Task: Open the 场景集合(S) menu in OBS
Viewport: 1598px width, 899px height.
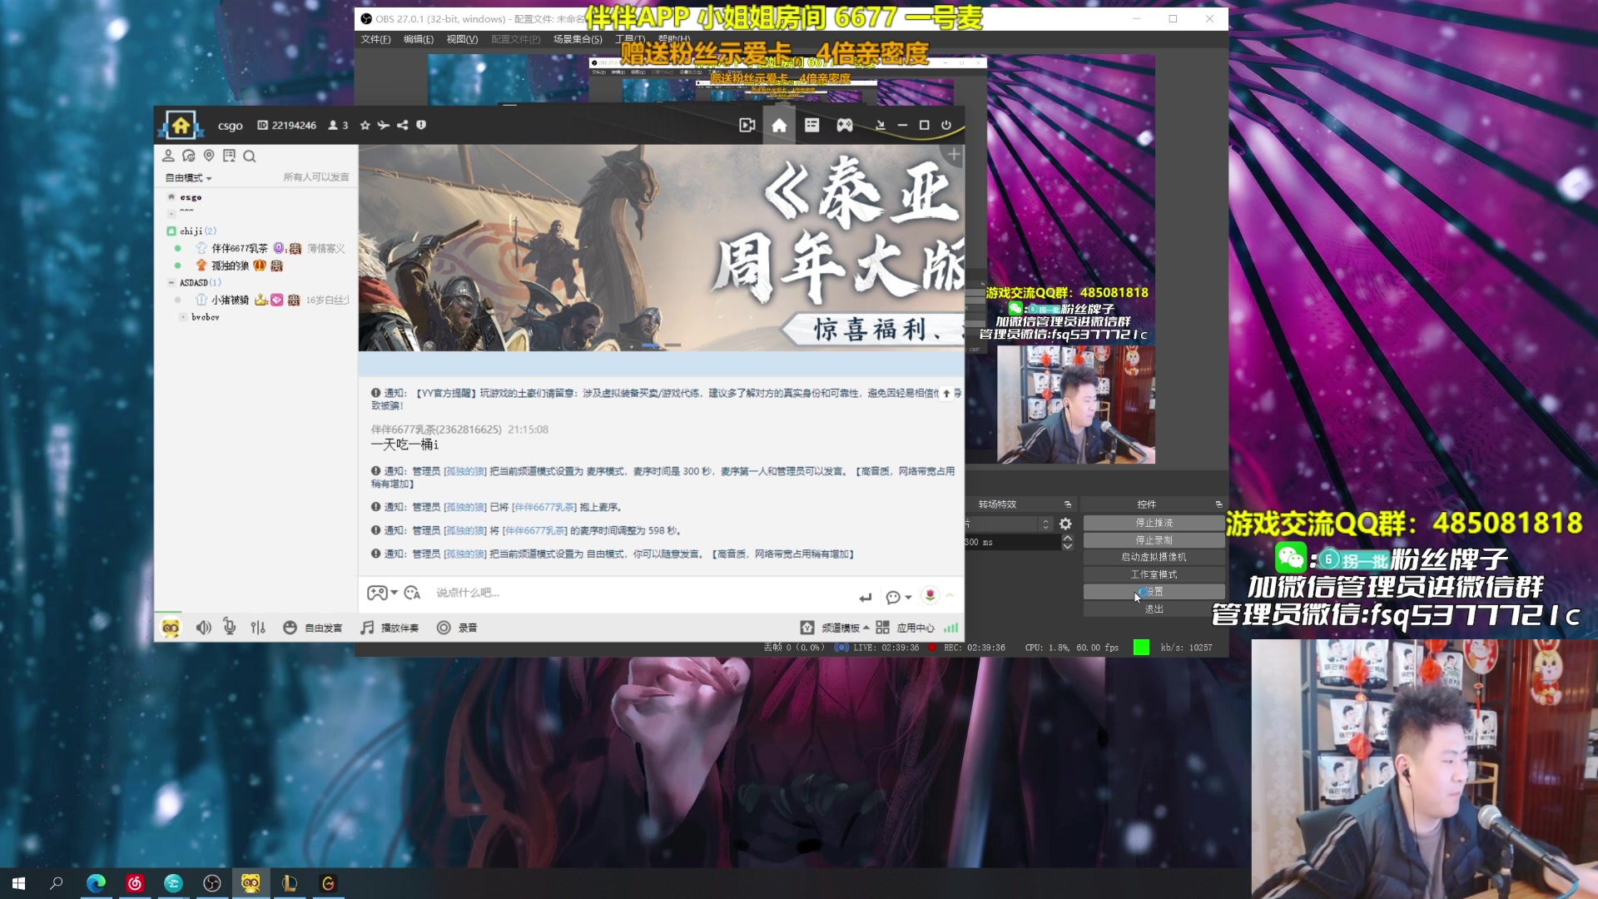Action: (578, 39)
